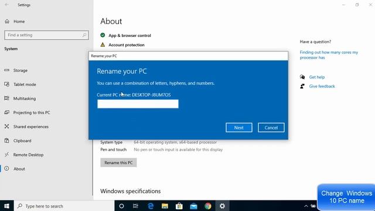Click the Clipboard icon in sidebar
Screen dimensions: 375x211
click(6, 141)
